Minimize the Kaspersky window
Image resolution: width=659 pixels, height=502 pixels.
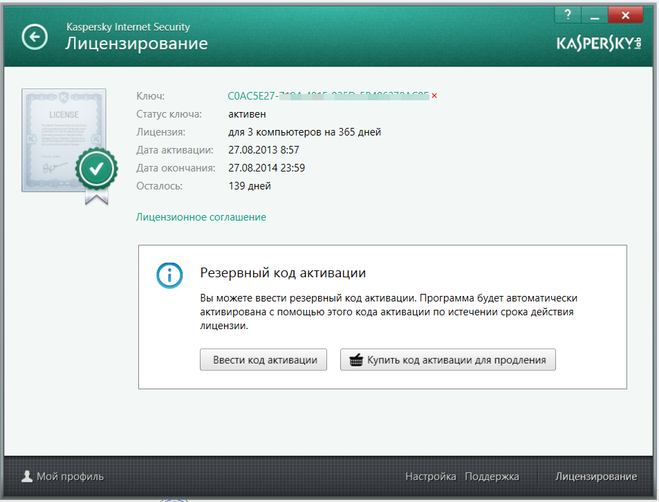coord(594,15)
